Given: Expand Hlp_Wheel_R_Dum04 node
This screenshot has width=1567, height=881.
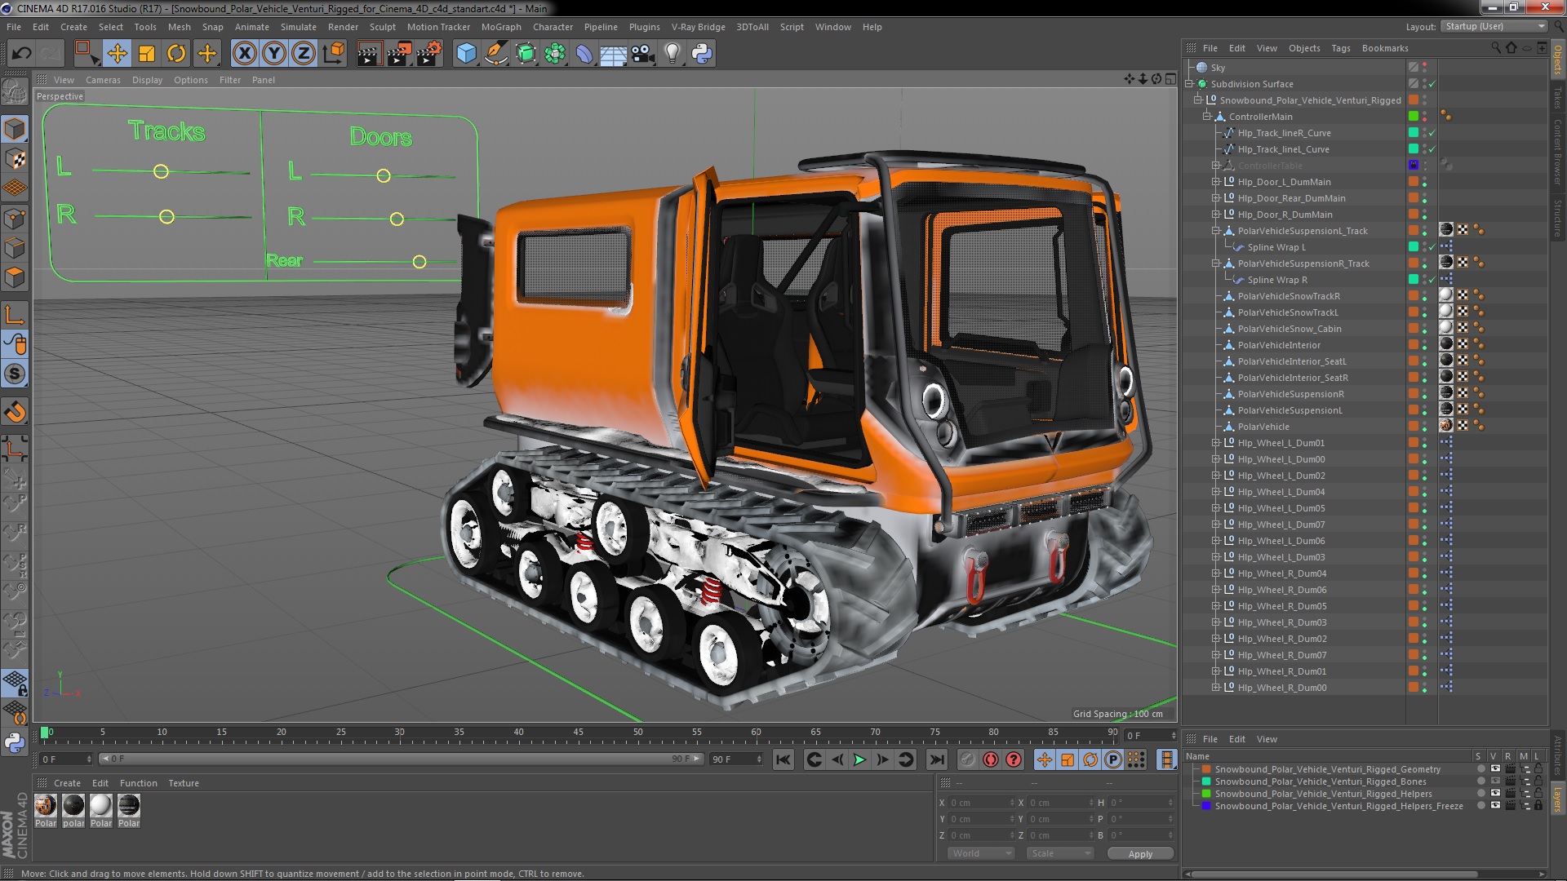Looking at the screenshot, I should pos(1215,573).
